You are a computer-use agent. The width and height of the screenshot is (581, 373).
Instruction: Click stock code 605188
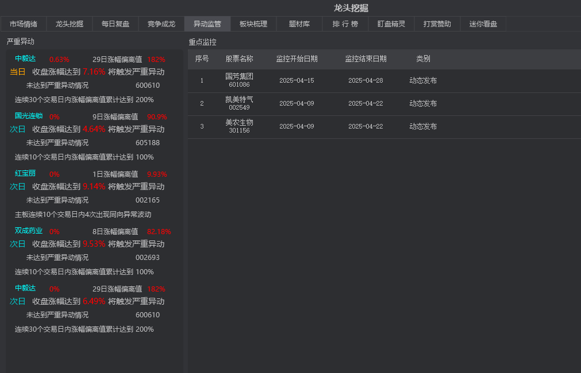(x=148, y=143)
